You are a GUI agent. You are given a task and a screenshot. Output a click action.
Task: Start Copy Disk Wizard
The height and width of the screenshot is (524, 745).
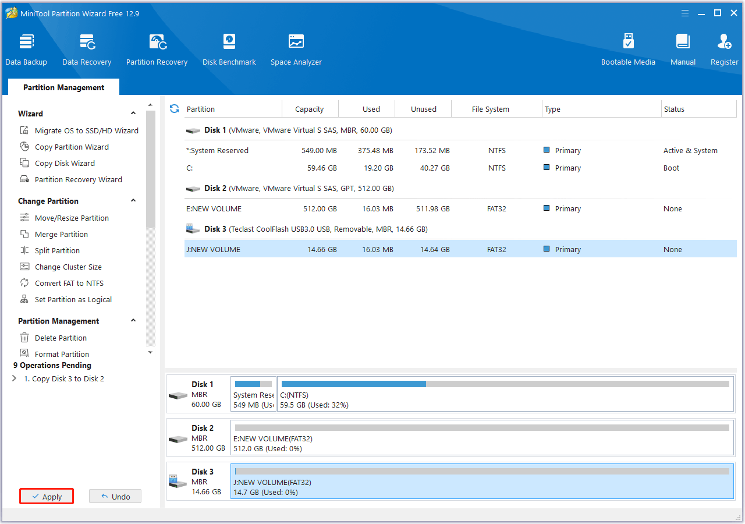[57, 163]
